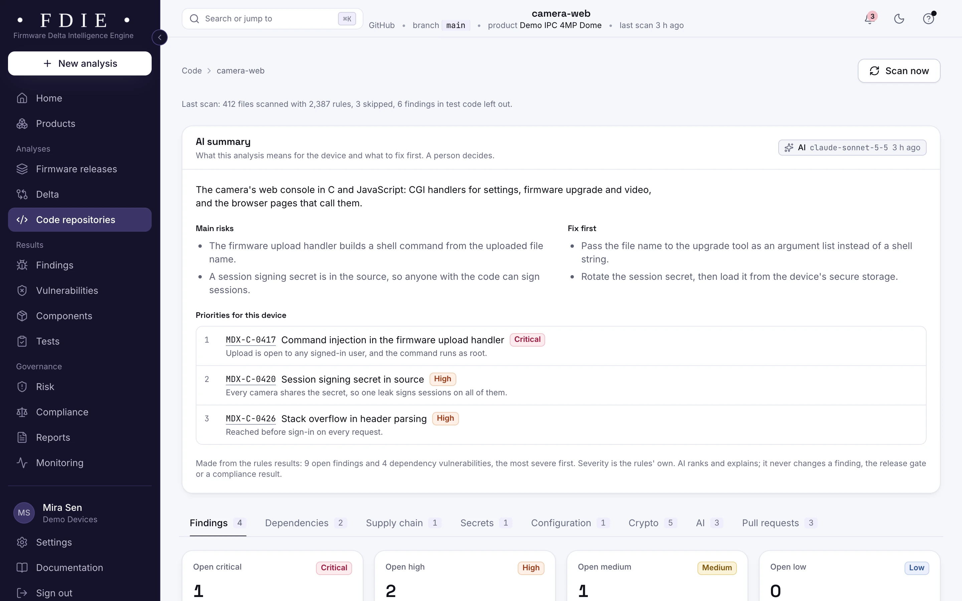Switch to the Dependencies tab

[x=305, y=523]
